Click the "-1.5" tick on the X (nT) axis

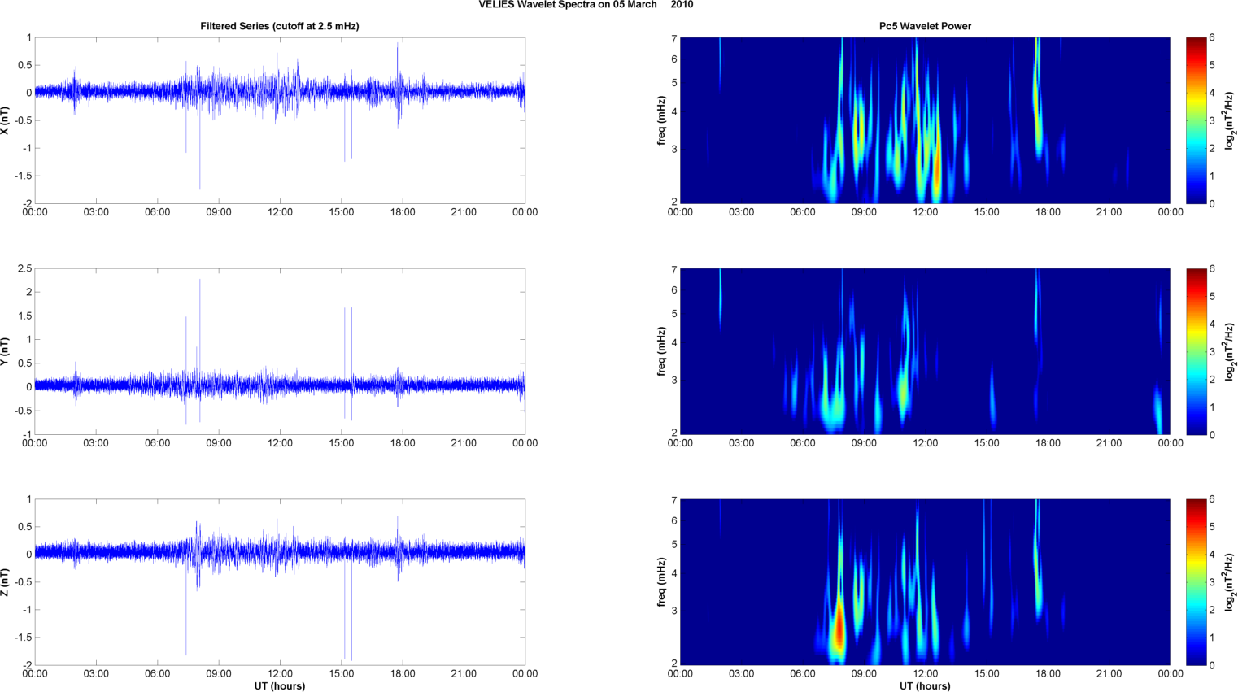tap(23, 176)
